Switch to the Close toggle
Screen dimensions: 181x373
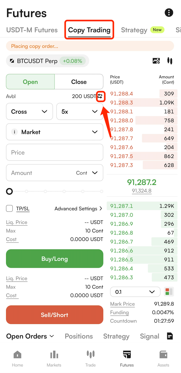(79, 82)
